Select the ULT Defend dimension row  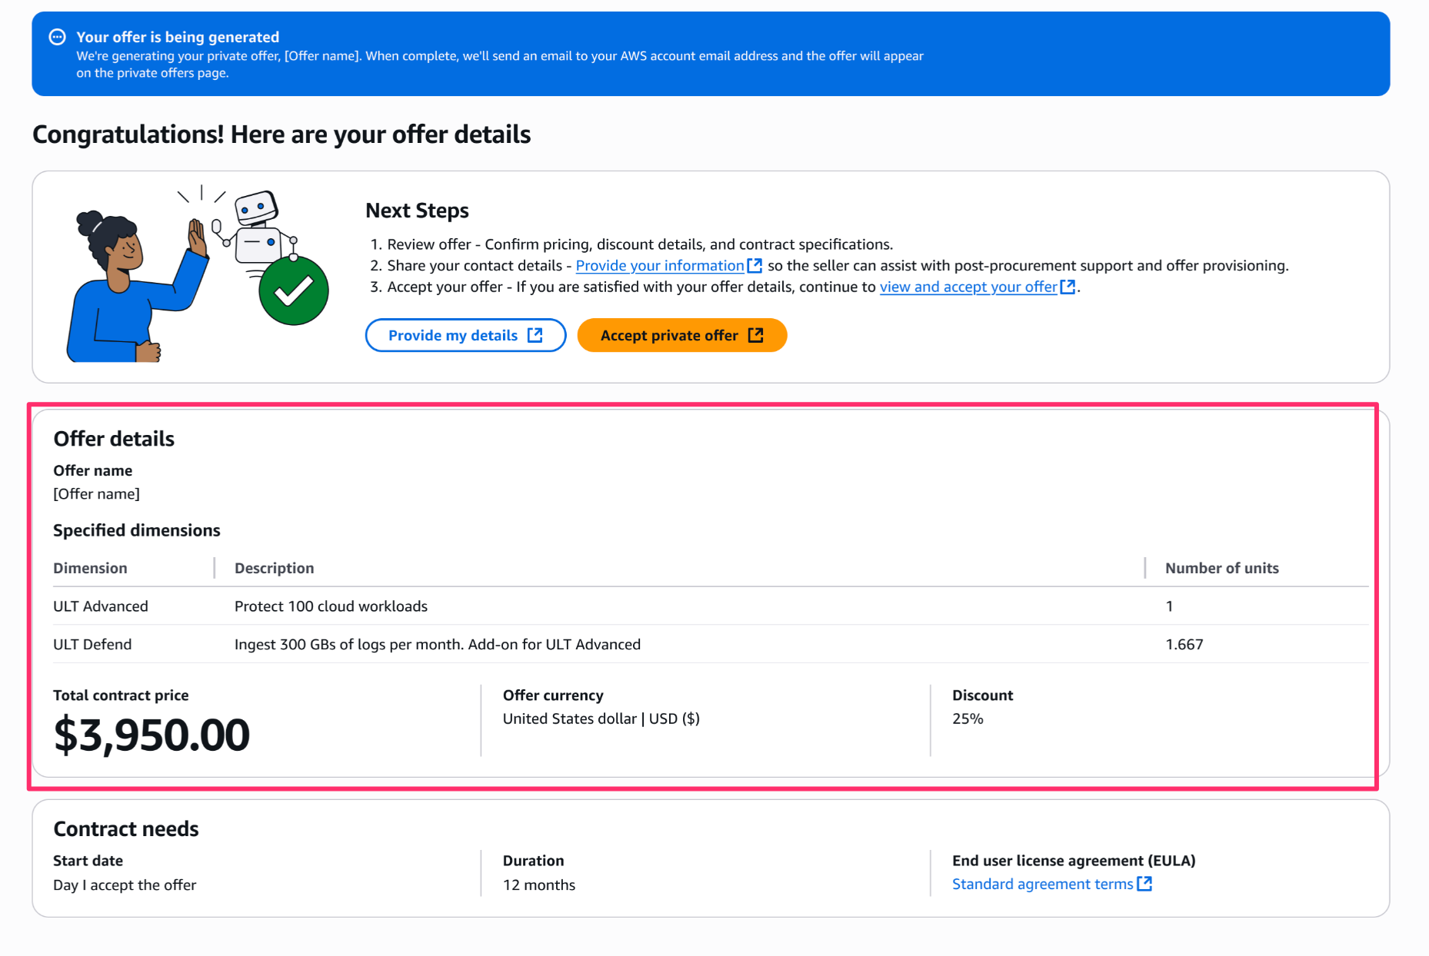pyautogui.click(x=92, y=645)
